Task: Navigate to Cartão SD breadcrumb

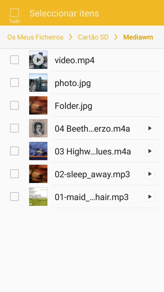Action: [93, 37]
